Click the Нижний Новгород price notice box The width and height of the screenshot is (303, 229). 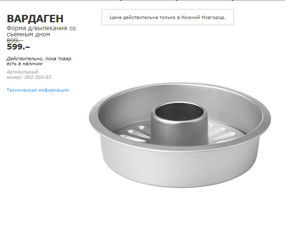pyautogui.click(x=168, y=17)
